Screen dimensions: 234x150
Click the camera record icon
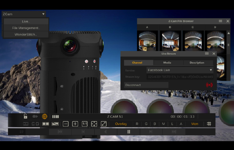pyautogui.click(x=35, y=116)
